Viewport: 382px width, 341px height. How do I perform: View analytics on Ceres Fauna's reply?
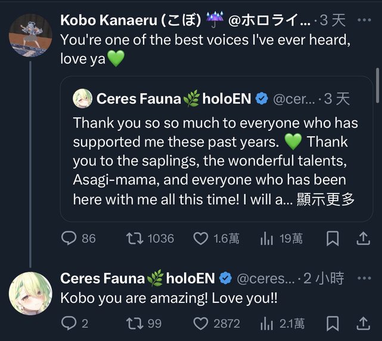click(266, 323)
